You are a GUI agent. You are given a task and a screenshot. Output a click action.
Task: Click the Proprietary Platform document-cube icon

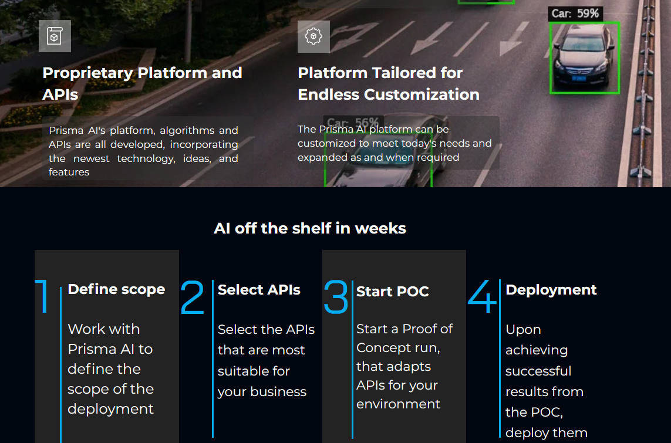(55, 36)
